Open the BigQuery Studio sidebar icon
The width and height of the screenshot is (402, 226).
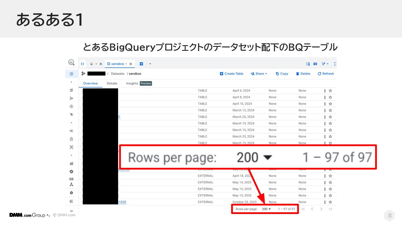click(x=71, y=74)
